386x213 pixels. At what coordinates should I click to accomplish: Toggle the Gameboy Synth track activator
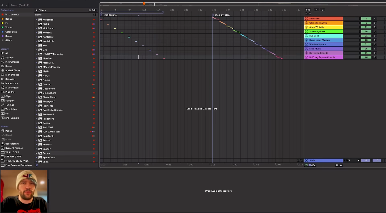tap(306, 23)
